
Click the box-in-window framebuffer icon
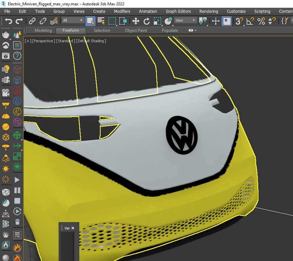pos(6,56)
